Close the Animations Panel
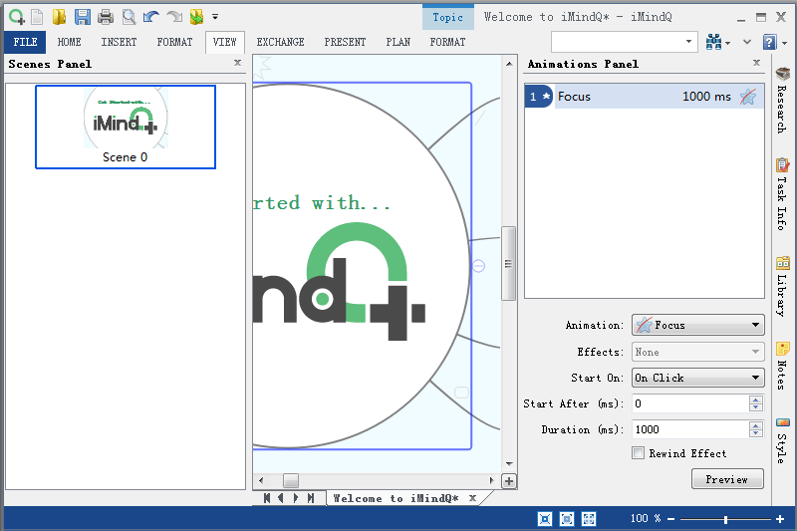Image resolution: width=797 pixels, height=531 pixels. click(x=756, y=63)
